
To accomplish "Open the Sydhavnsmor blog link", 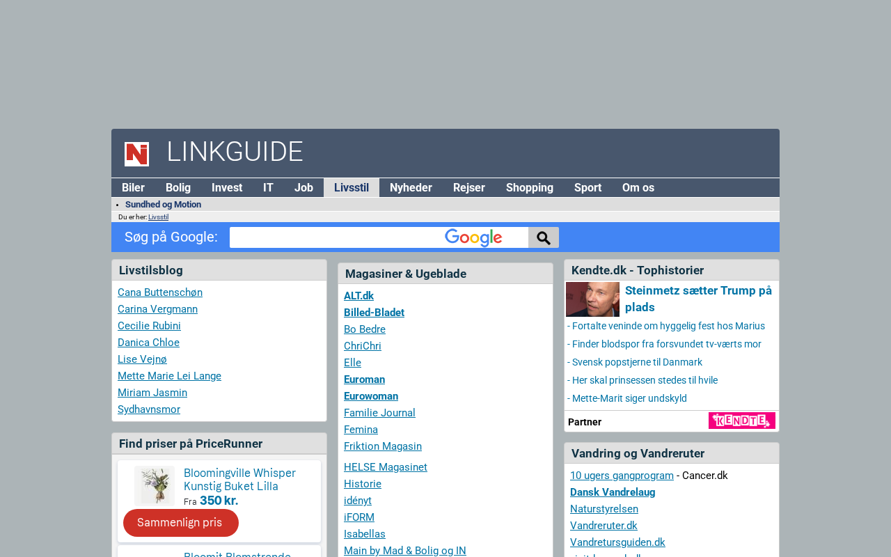I will click(149, 409).
